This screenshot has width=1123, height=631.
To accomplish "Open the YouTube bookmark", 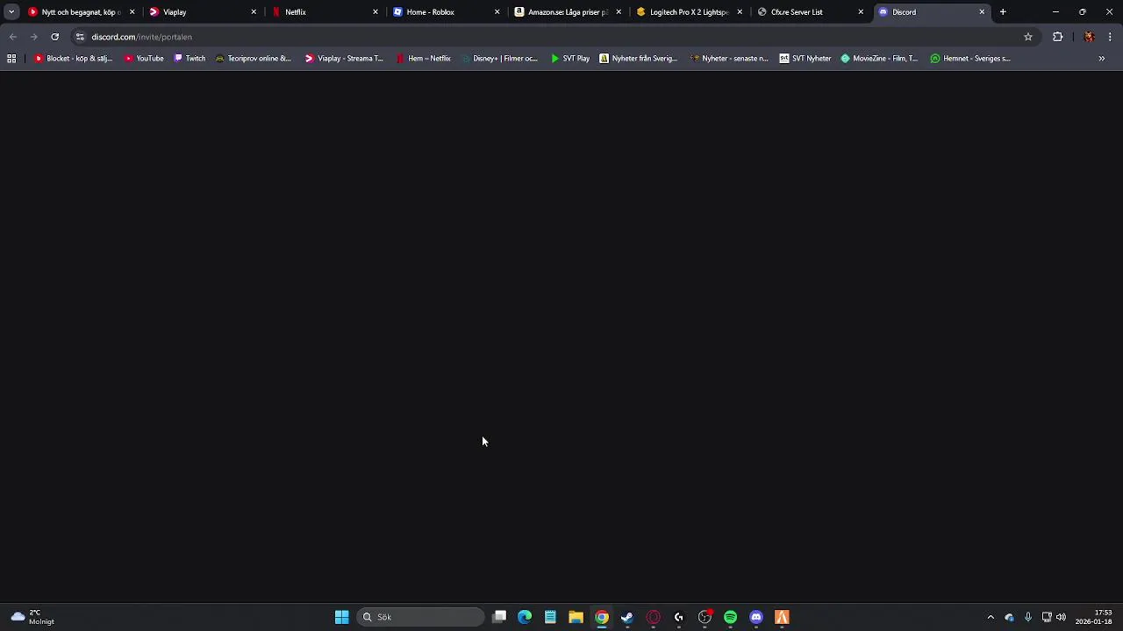I will 144,59.
